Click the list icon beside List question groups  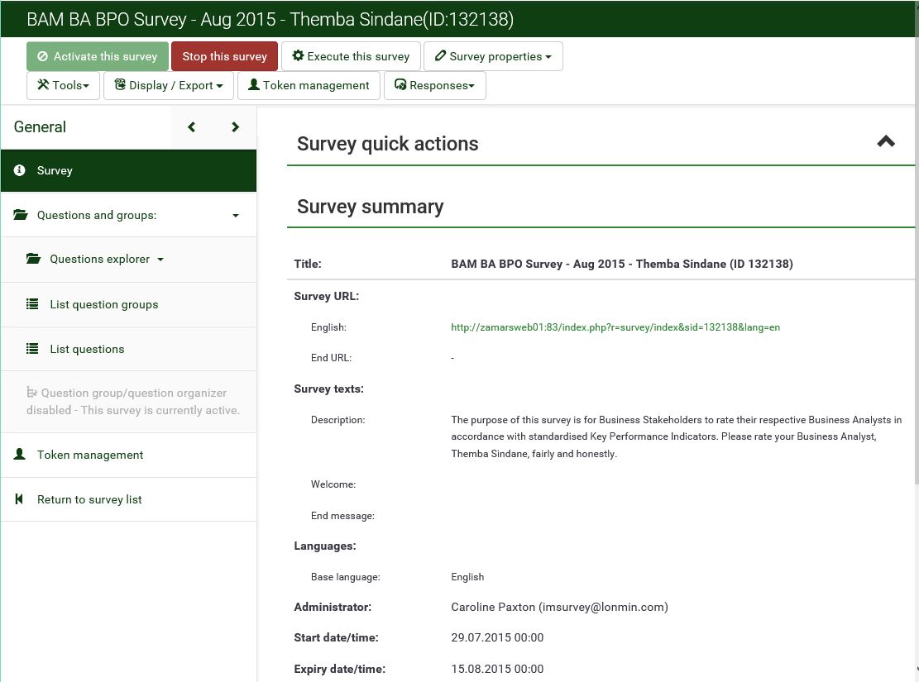tap(32, 304)
